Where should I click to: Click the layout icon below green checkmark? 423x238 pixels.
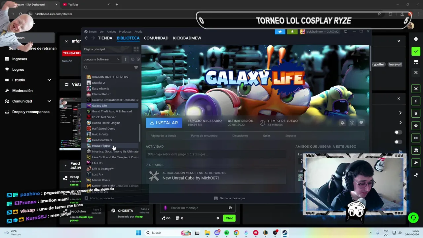click(x=416, y=62)
